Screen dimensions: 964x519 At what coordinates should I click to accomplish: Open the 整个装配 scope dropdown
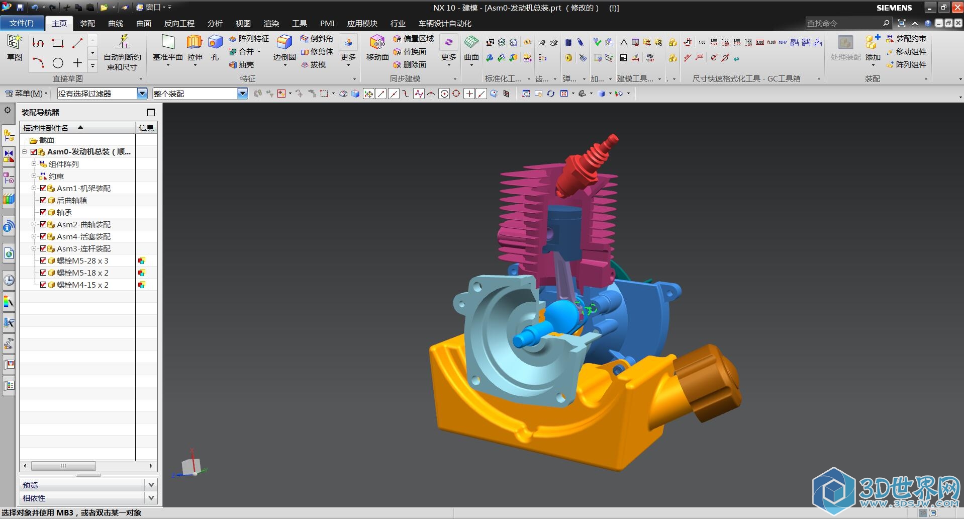(243, 94)
